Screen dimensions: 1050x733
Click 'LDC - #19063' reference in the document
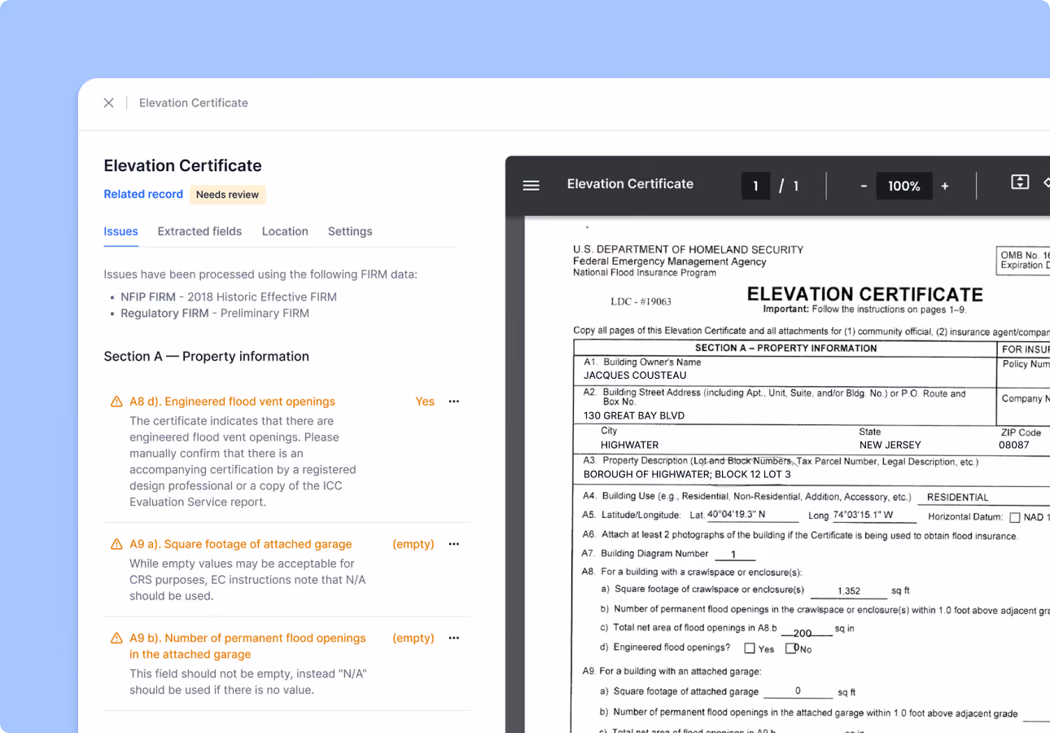click(x=641, y=301)
